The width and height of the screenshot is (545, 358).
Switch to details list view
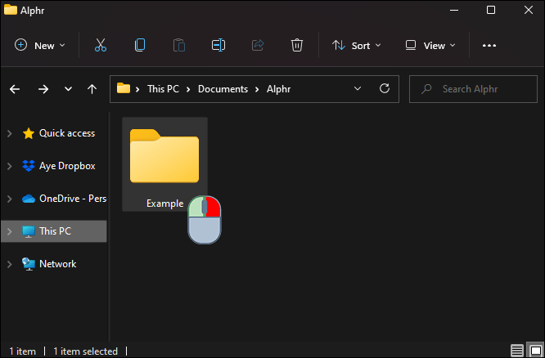coord(517,351)
